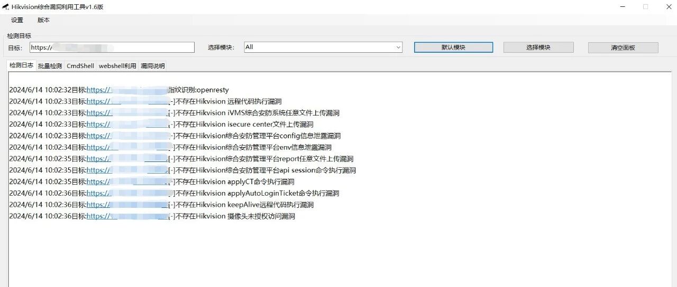
Task: Select log text 摄像头未授权访问漏洞
Action: tap(261, 216)
